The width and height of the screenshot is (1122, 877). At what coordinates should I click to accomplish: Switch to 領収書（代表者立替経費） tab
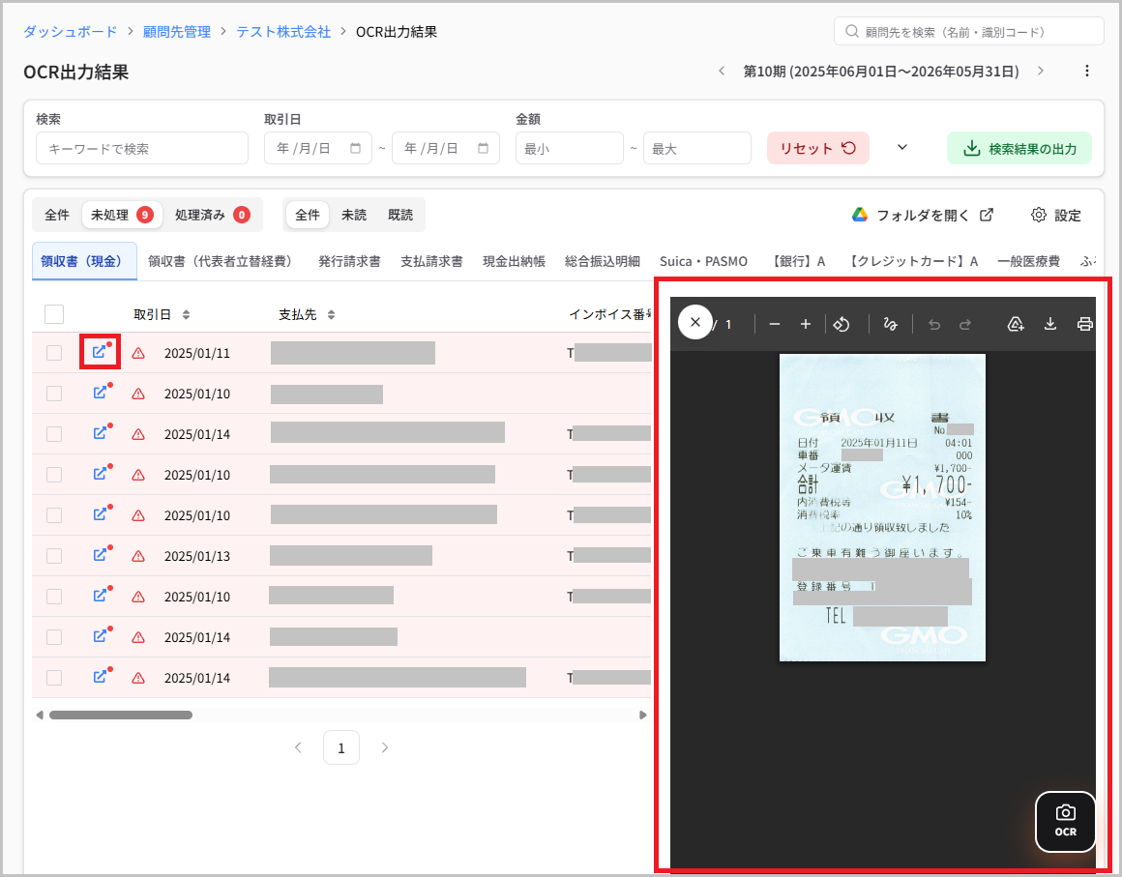[222, 261]
